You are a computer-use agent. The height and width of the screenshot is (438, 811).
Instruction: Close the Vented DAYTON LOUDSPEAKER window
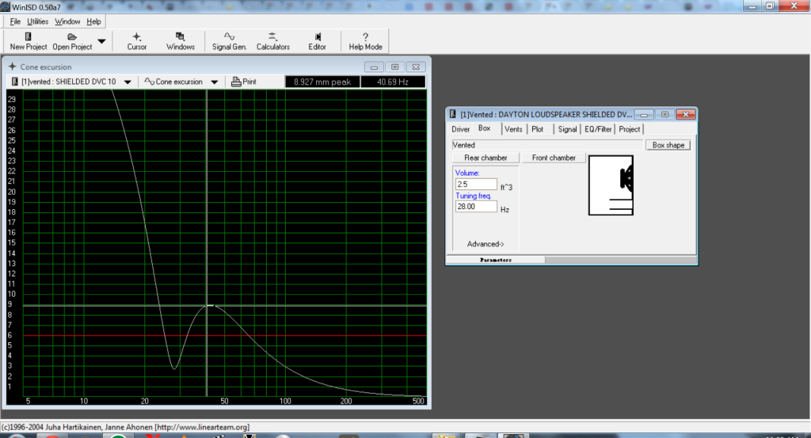click(686, 114)
